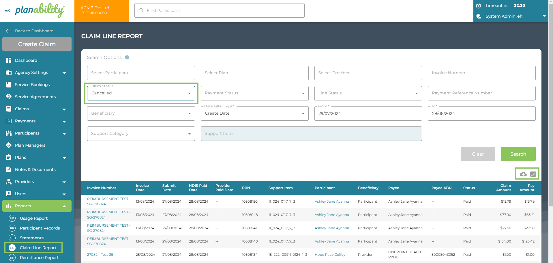Click the Plans clipboard icon

(9, 157)
